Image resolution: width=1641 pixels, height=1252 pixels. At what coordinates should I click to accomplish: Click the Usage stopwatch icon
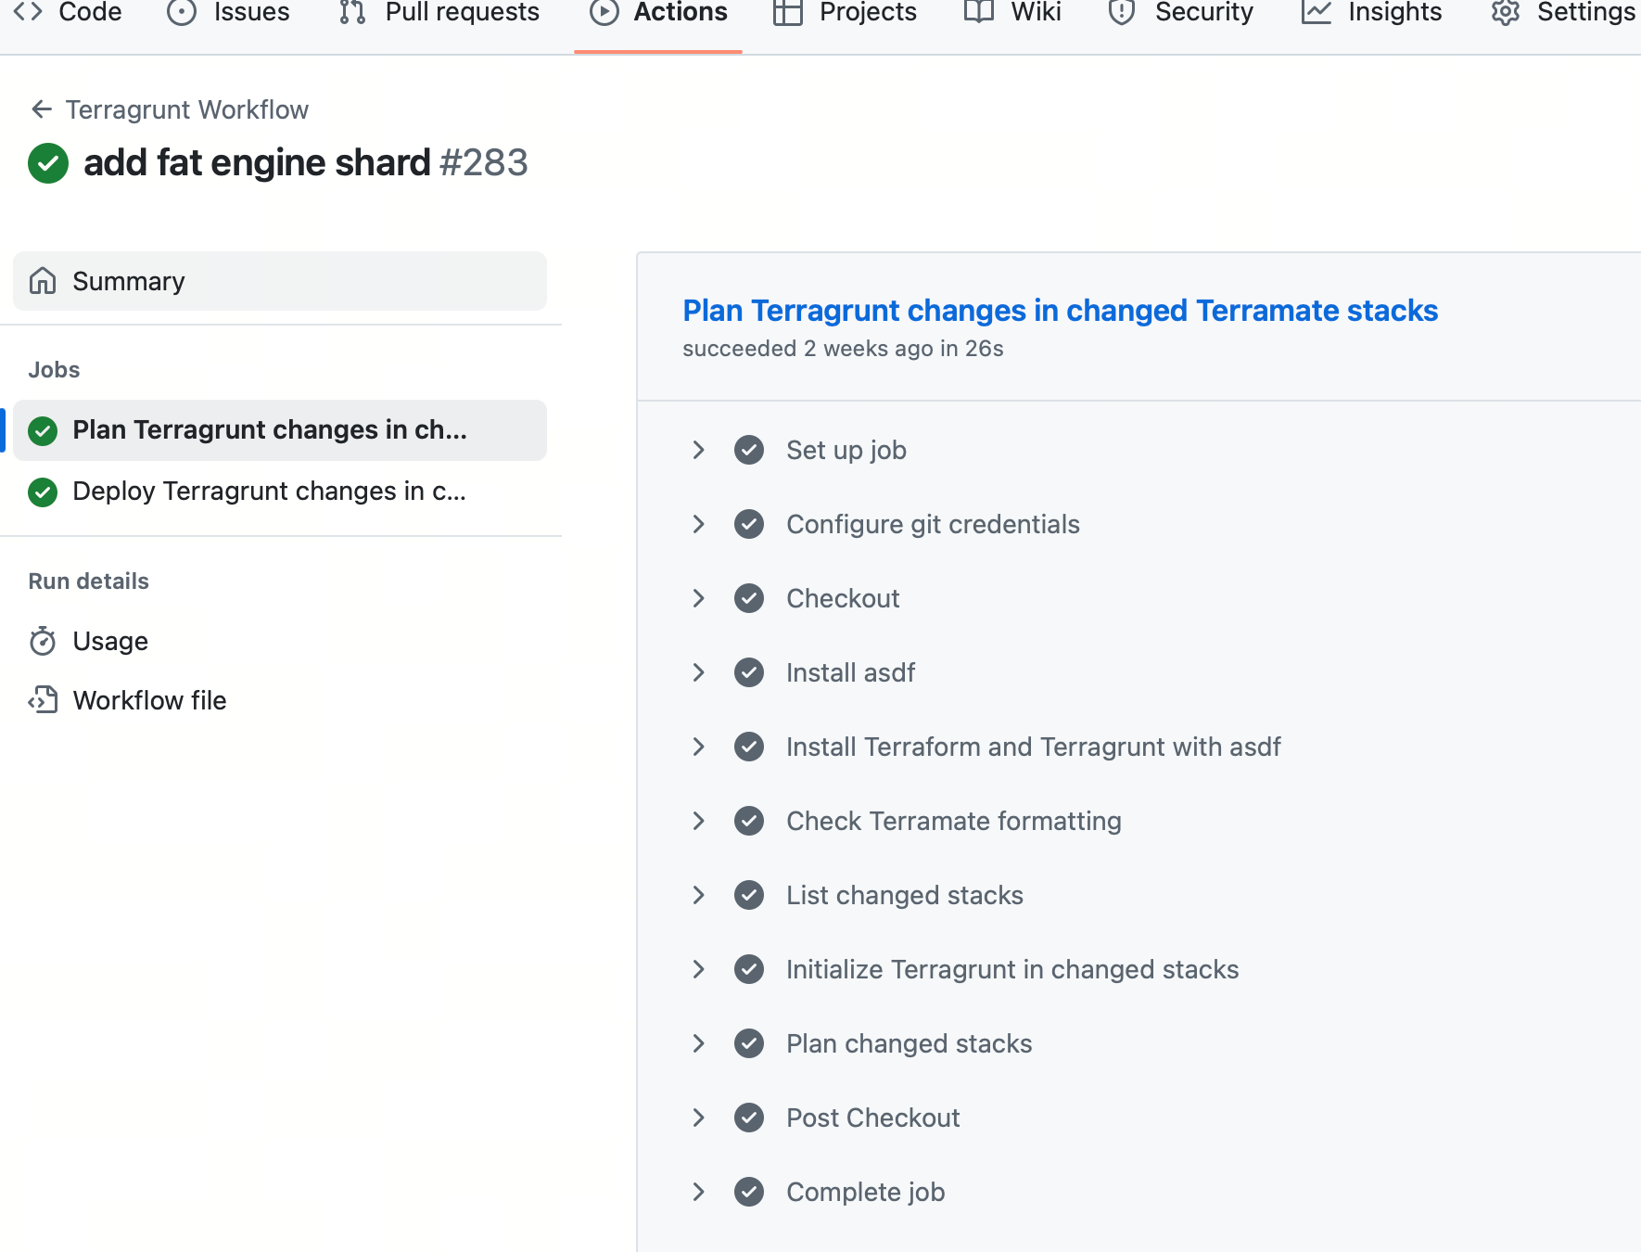pyautogui.click(x=43, y=641)
